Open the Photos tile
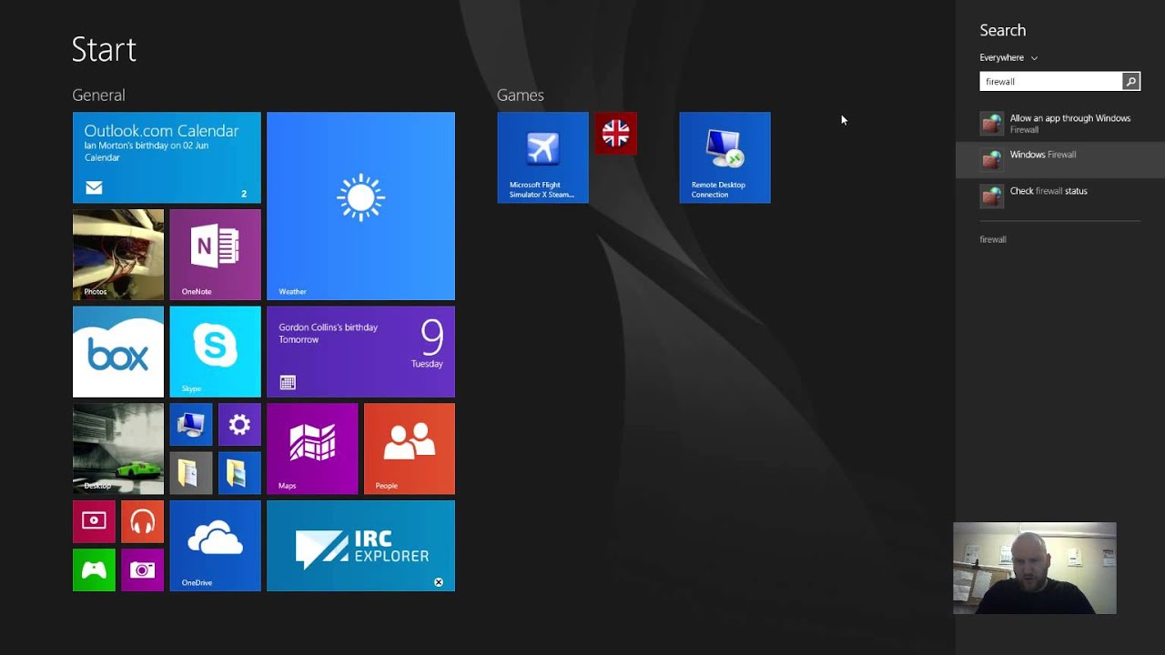Viewport: 1165px width, 655px height. click(x=118, y=255)
